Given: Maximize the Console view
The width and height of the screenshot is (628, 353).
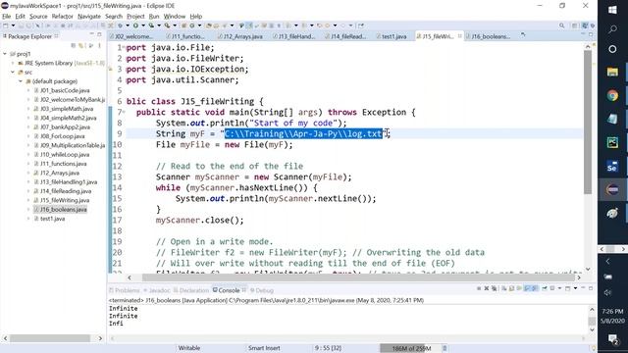Looking at the screenshot, I should tap(591, 288).
